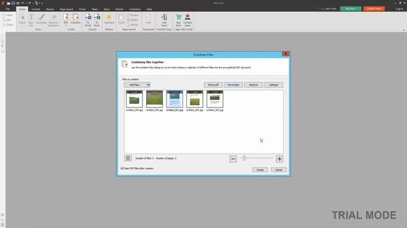
Task: Click the Insert page icon in ribbon
Action: pyautogui.click(x=121, y=20)
